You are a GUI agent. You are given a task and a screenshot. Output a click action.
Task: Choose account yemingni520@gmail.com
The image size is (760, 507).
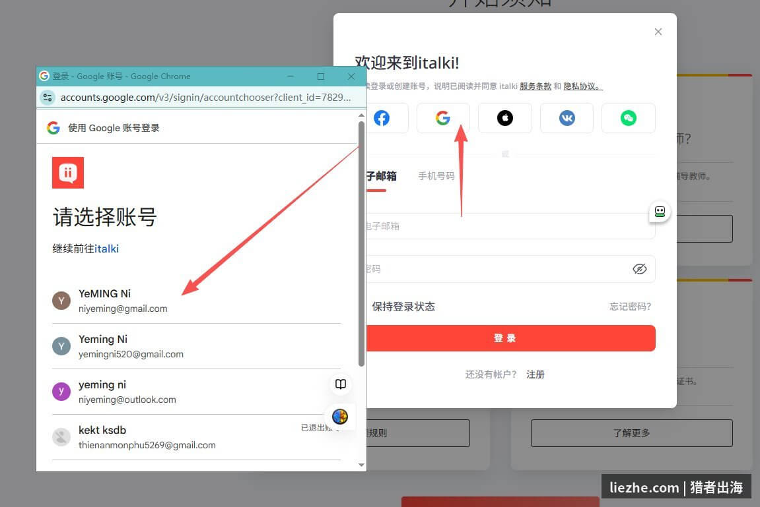(196, 346)
